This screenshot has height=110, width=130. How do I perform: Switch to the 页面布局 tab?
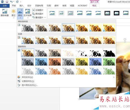tap(39, 6)
